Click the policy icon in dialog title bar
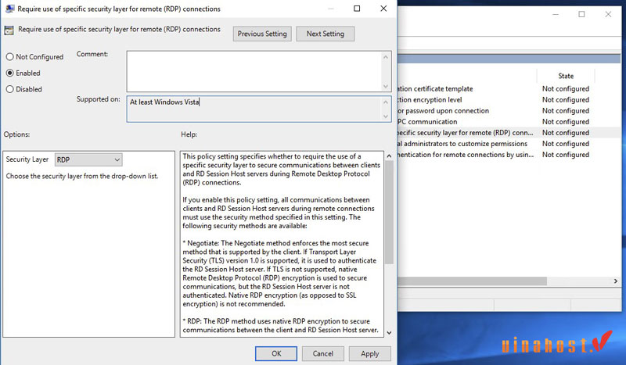This screenshot has height=365, width=626. 8,9
